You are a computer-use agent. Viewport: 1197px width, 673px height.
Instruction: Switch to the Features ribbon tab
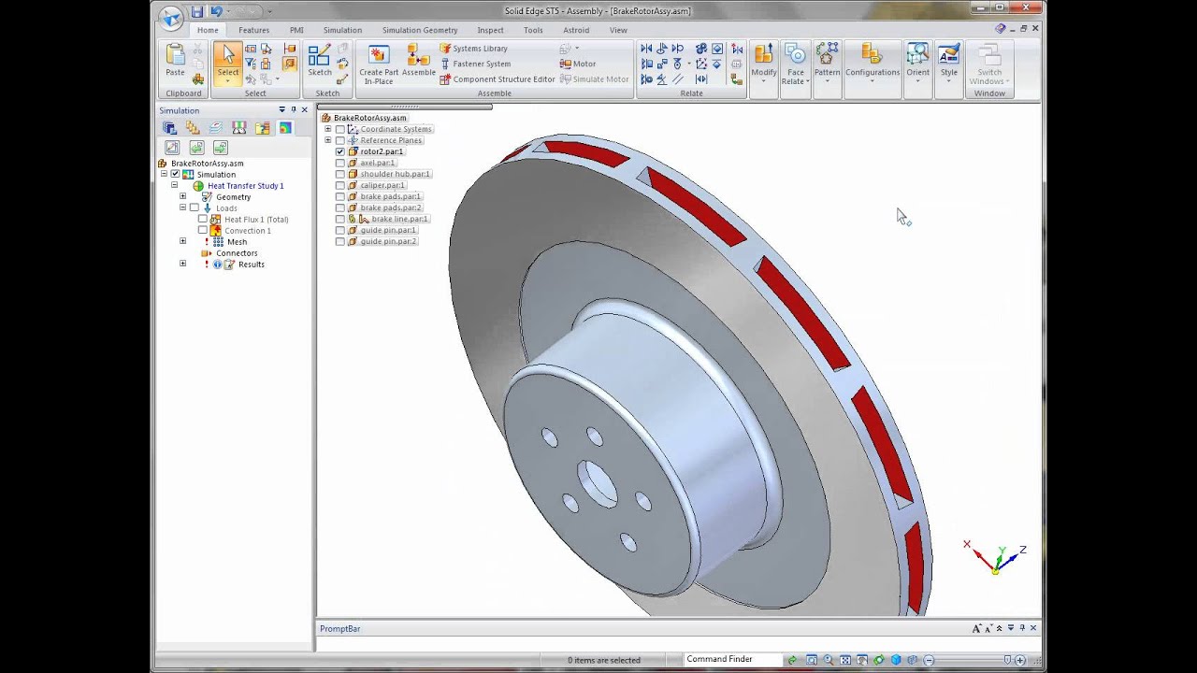point(253,30)
